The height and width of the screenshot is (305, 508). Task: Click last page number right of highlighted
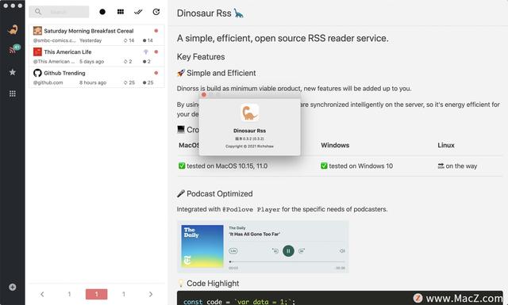(124, 294)
